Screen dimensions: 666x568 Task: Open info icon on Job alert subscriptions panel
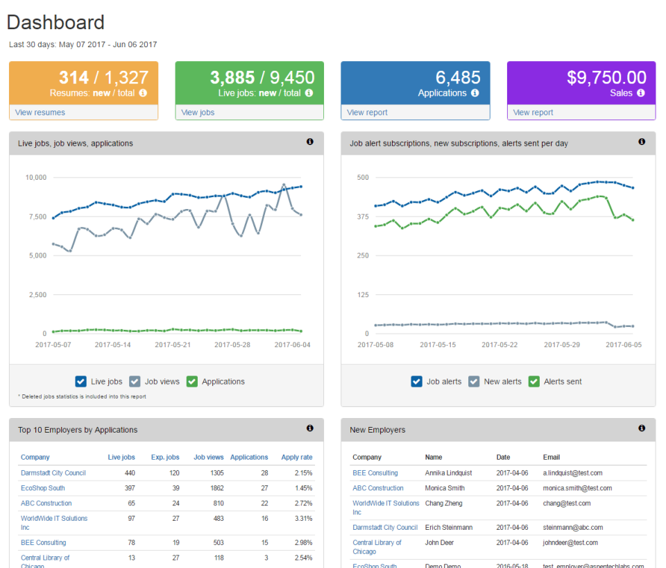pyautogui.click(x=642, y=142)
